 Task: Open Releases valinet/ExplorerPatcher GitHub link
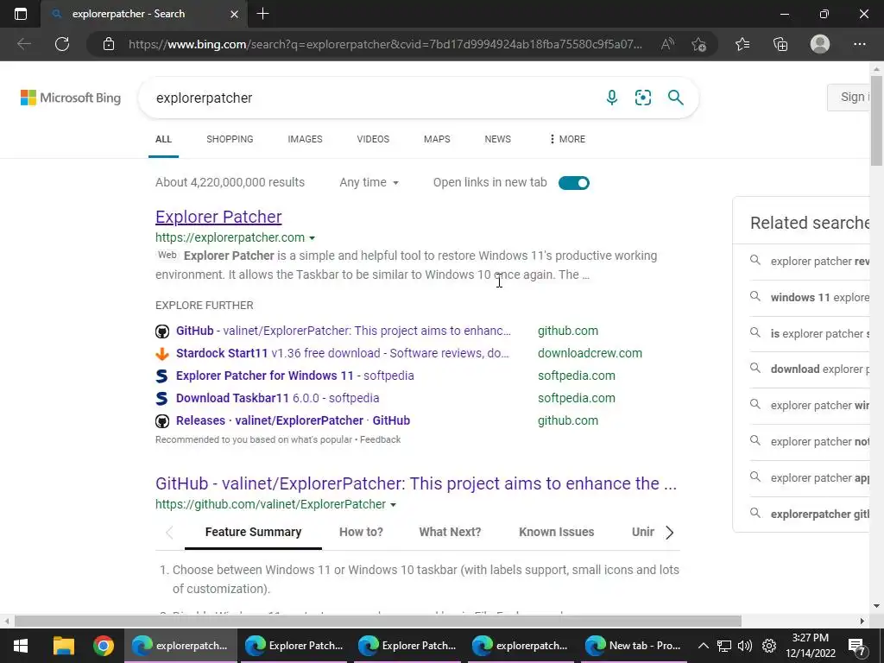(x=294, y=421)
